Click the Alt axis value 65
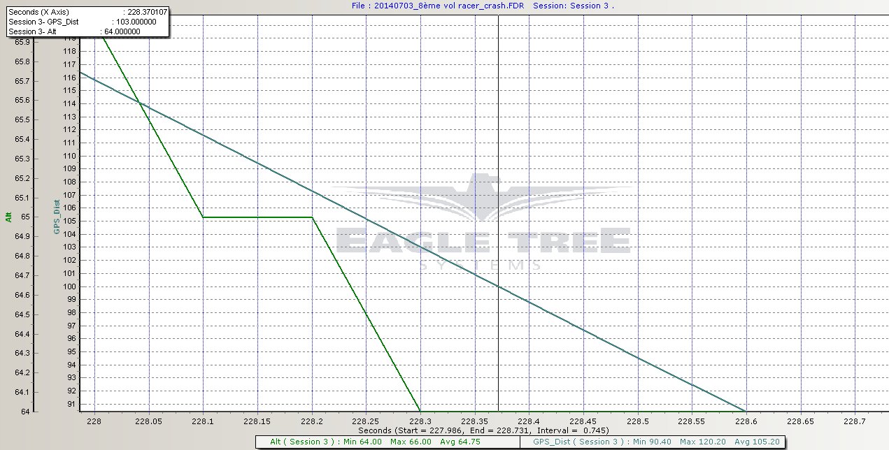 26,217
